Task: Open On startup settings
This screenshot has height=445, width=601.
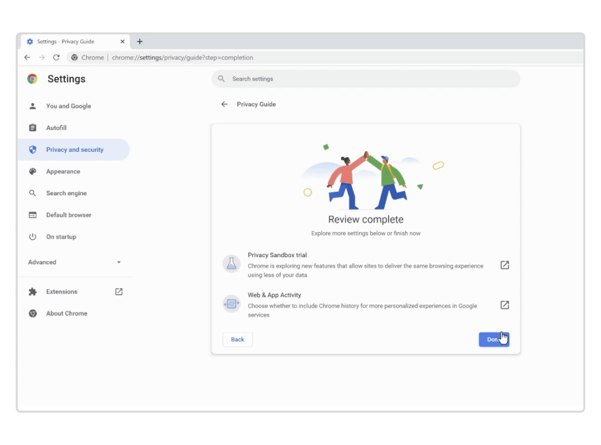Action: 61,236
